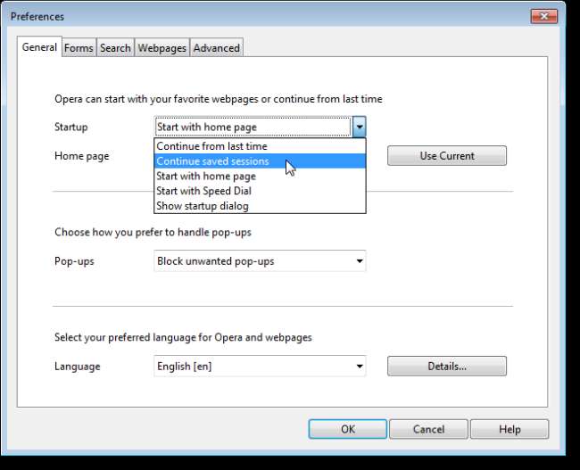Choose 'Show startup dialog' option
The image size is (580, 470).
coord(260,206)
